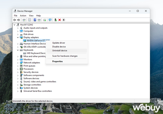Collapse the Display adapters category
The width and height of the screenshot is (163, 114).
[18, 37]
